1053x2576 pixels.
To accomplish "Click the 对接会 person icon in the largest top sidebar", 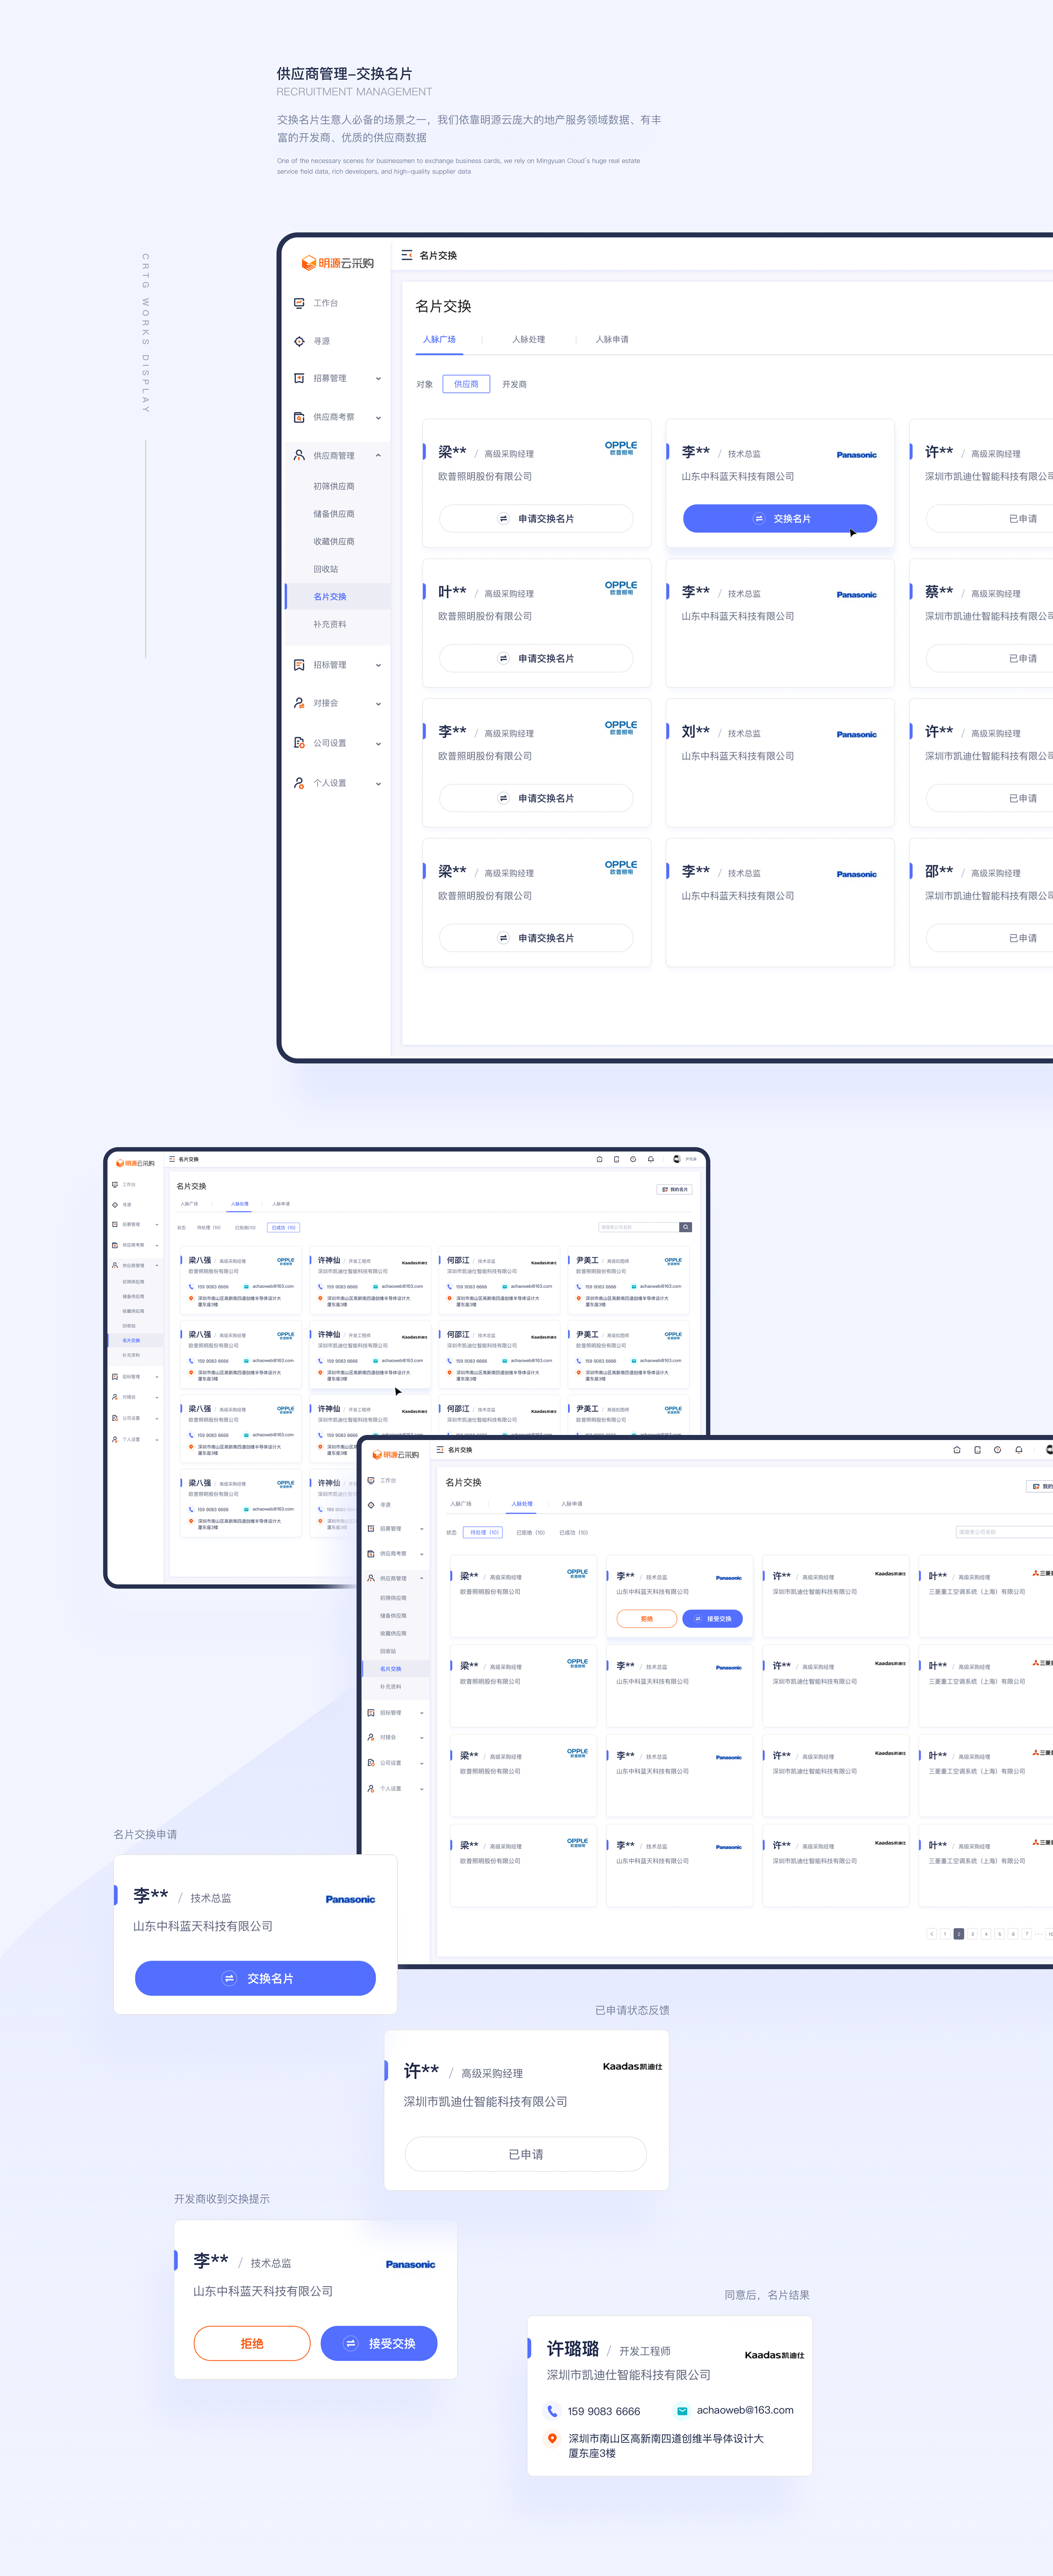I will click(x=299, y=703).
